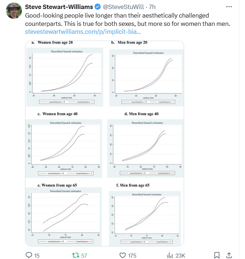Open the three-dot more options menu
245x259 pixels.
pos(229,7)
